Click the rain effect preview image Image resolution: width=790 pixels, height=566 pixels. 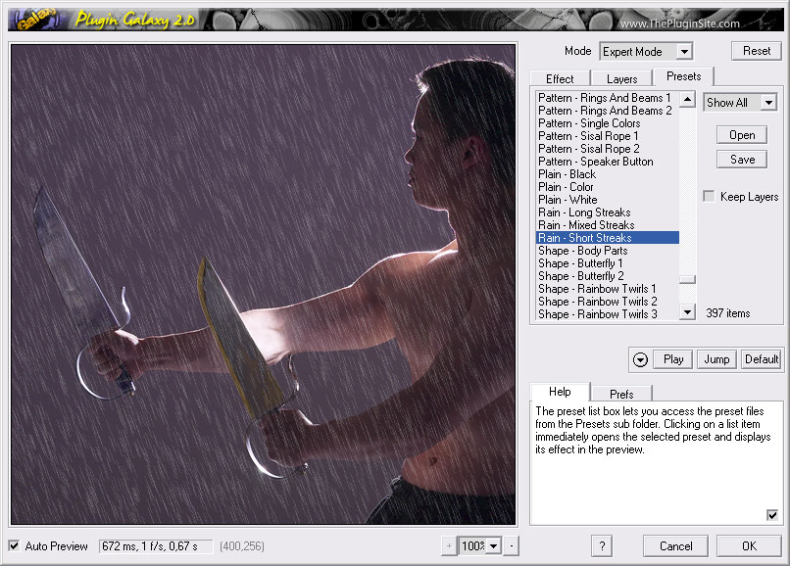[264, 285]
